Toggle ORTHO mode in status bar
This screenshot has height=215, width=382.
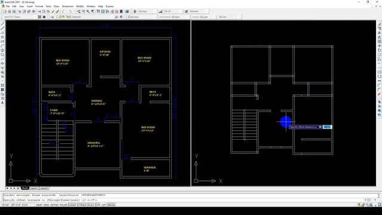pyautogui.click(x=54, y=205)
